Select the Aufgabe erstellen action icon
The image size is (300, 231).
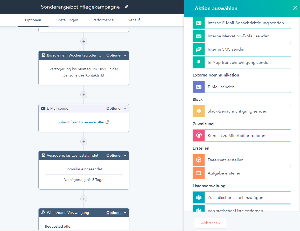tap(199, 173)
